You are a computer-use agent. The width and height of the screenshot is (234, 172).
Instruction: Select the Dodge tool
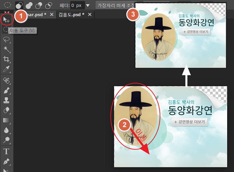click(x=6, y=140)
